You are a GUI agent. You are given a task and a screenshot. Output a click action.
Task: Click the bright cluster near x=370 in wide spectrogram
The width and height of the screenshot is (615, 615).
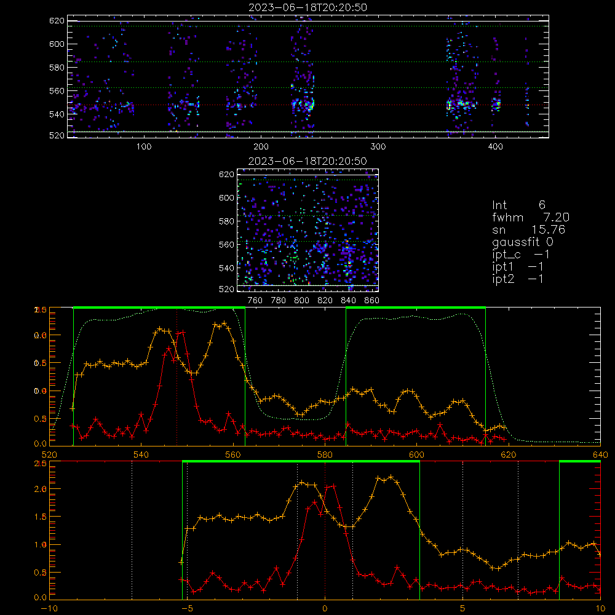click(461, 105)
